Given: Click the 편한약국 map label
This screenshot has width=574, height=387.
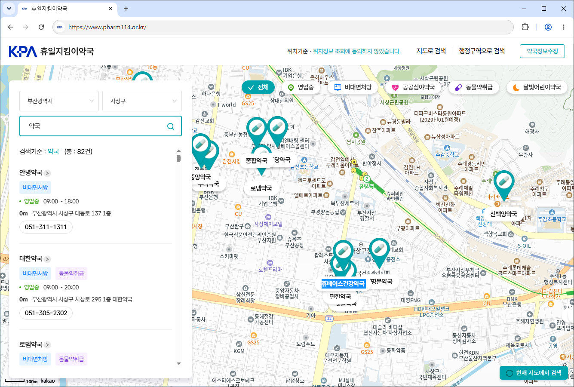Looking at the screenshot, I should tap(340, 296).
